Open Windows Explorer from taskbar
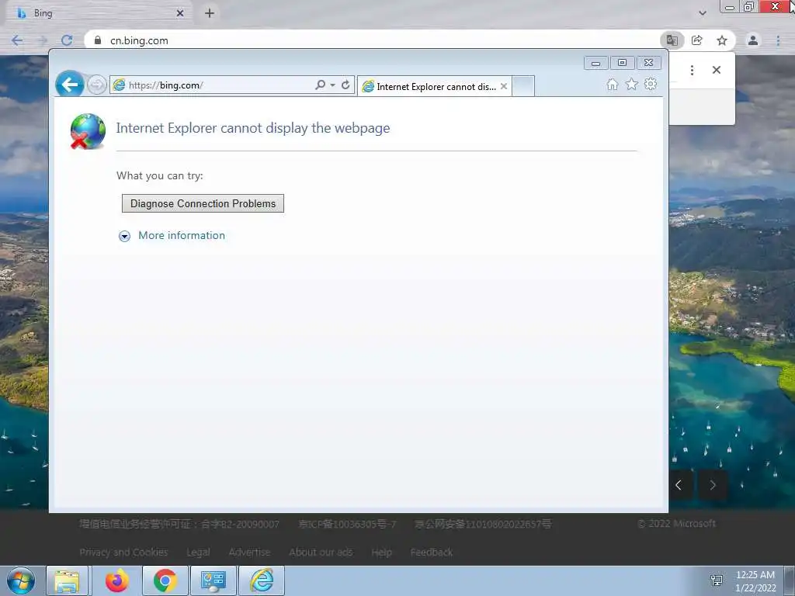Image resolution: width=795 pixels, height=596 pixels. (67, 580)
